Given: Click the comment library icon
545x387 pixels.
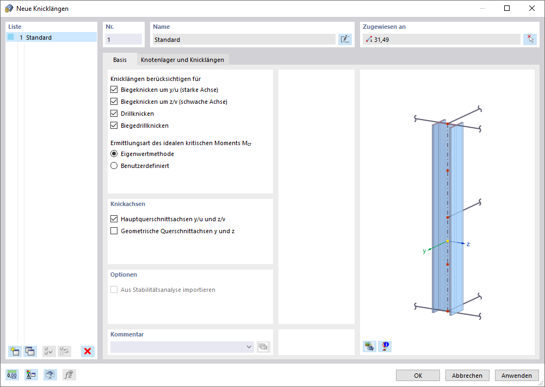Looking at the screenshot, I should click(x=263, y=347).
